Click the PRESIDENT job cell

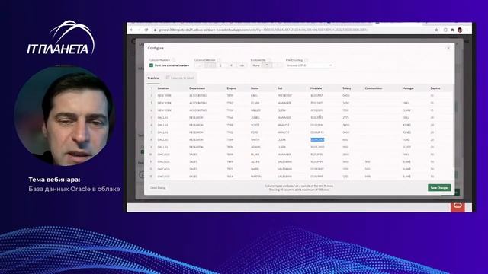[284, 95]
